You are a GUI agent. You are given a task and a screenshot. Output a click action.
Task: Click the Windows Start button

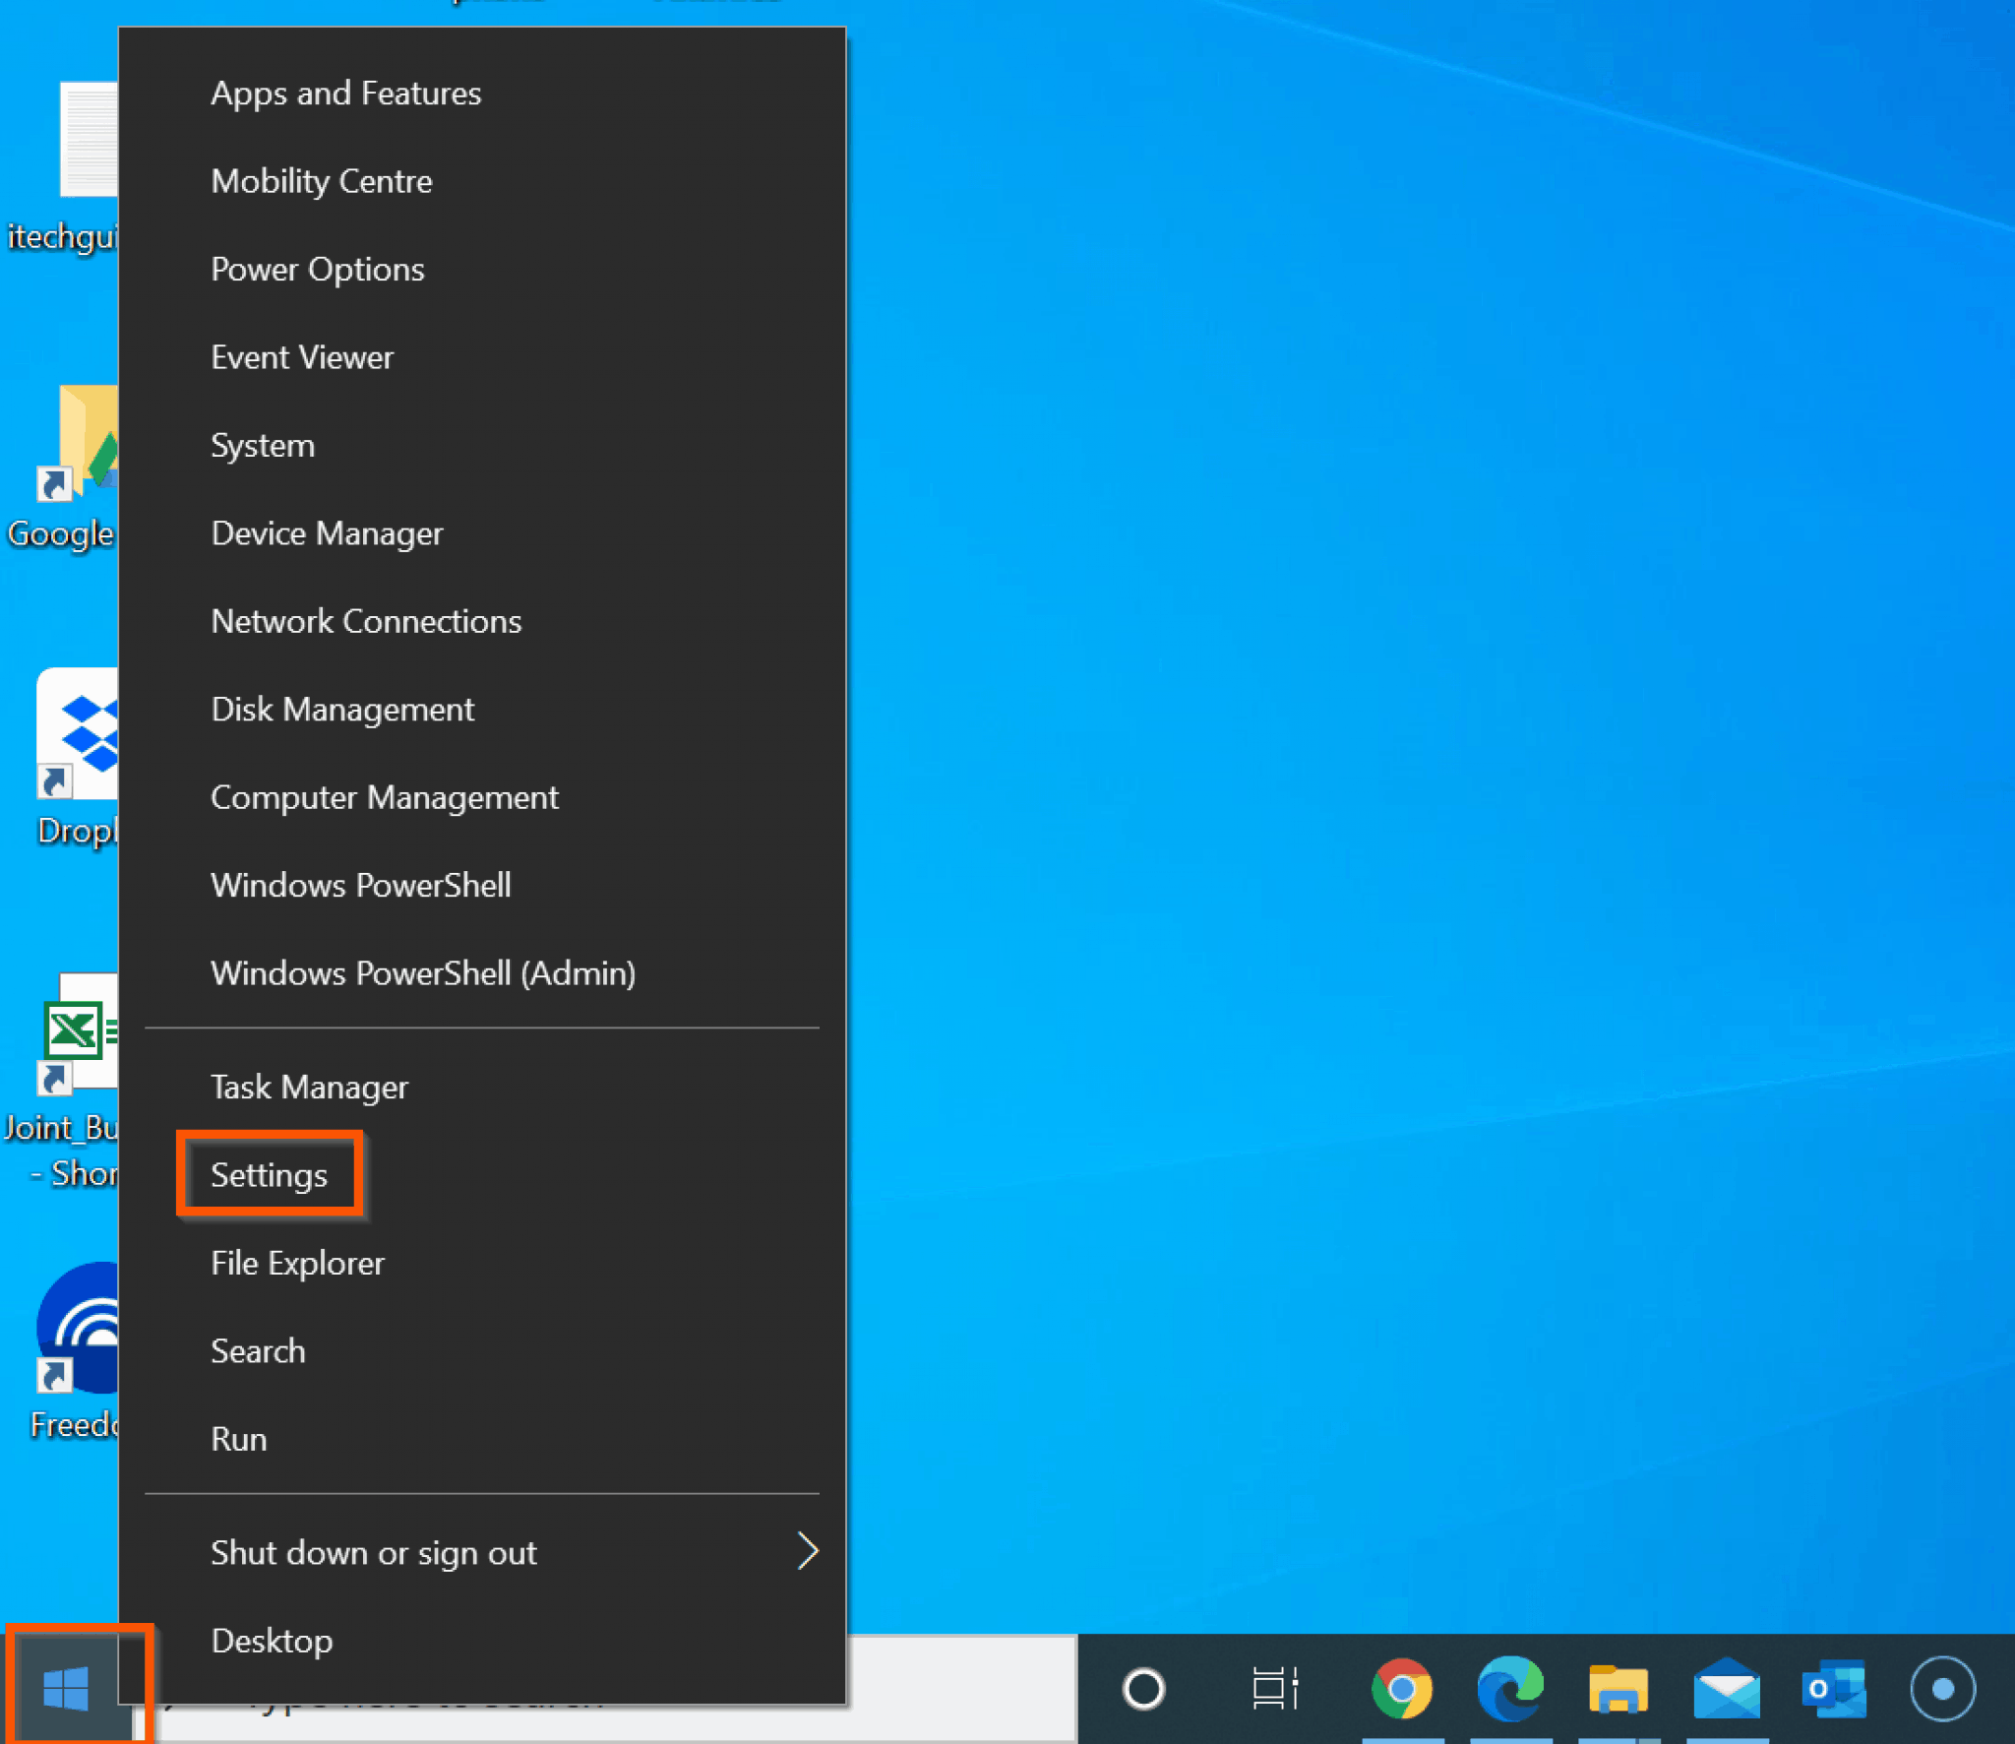click(66, 1689)
